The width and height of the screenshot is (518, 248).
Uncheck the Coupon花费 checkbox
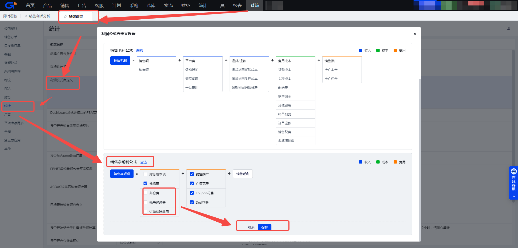point(192,193)
